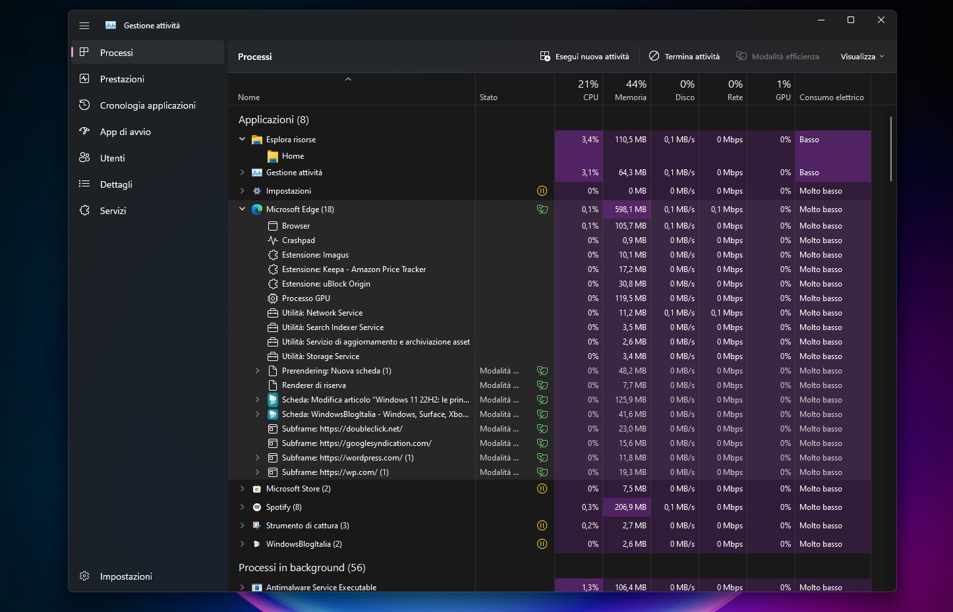Expand Subframe: https://wordpress.com/ (1)
This screenshot has height=612, width=953.
pos(258,458)
